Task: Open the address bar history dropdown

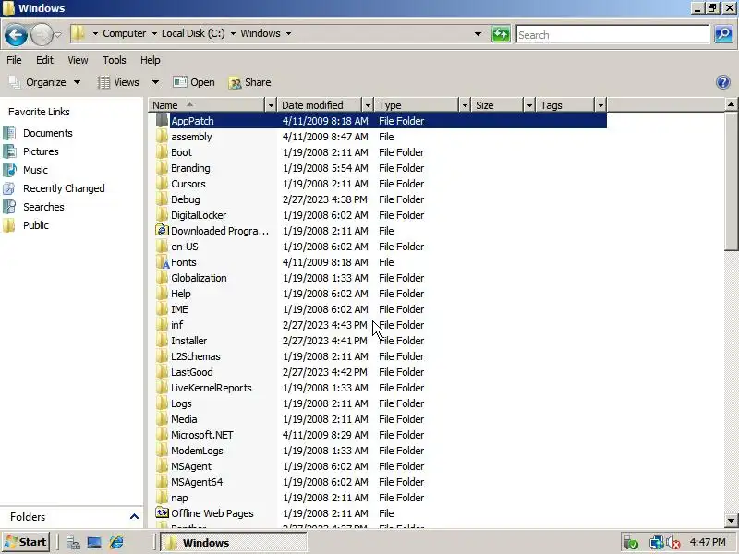Action: [x=478, y=34]
